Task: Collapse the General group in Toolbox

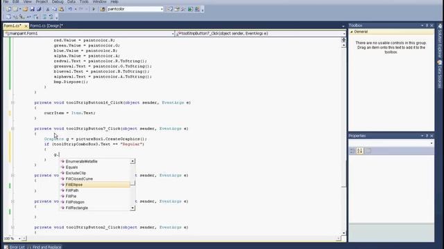Action: click(352, 32)
